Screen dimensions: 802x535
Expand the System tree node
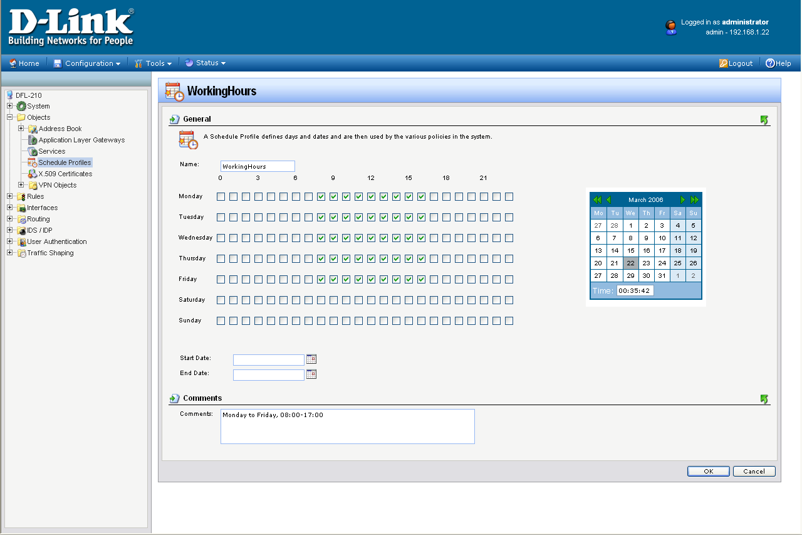[10, 106]
